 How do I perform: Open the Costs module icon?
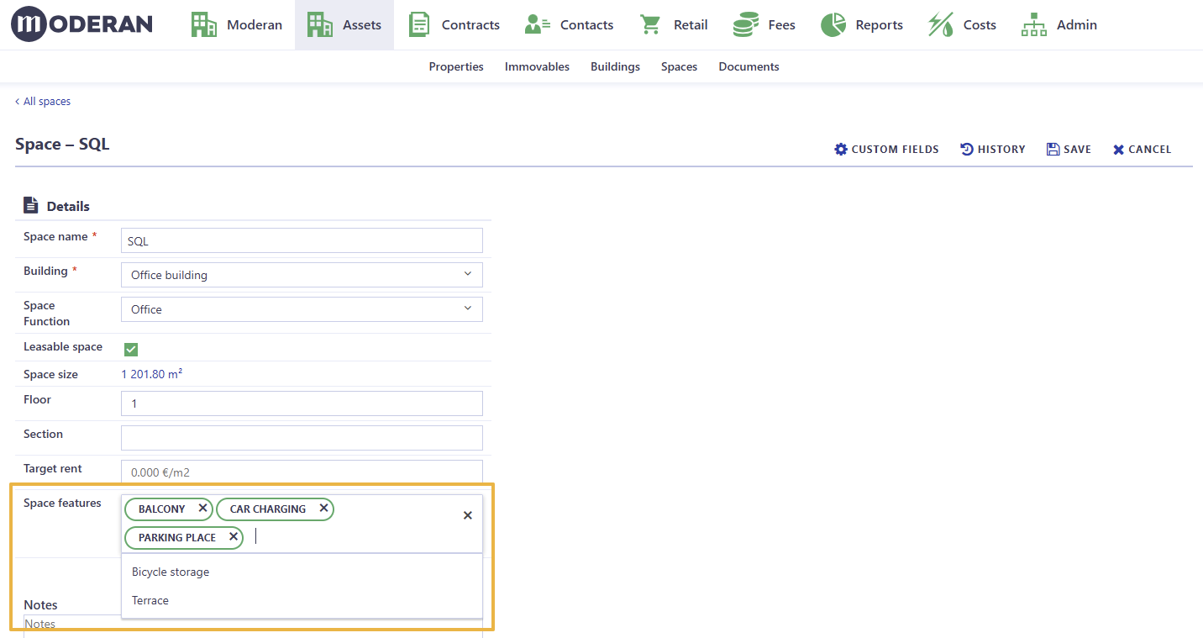click(x=941, y=24)
